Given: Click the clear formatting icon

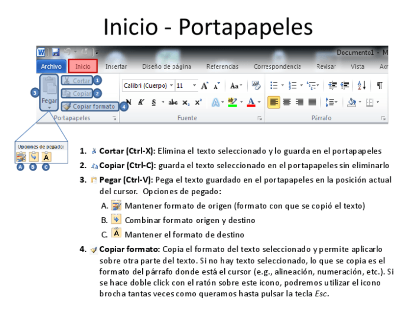Looking at the screenshot, I should 256,85.
